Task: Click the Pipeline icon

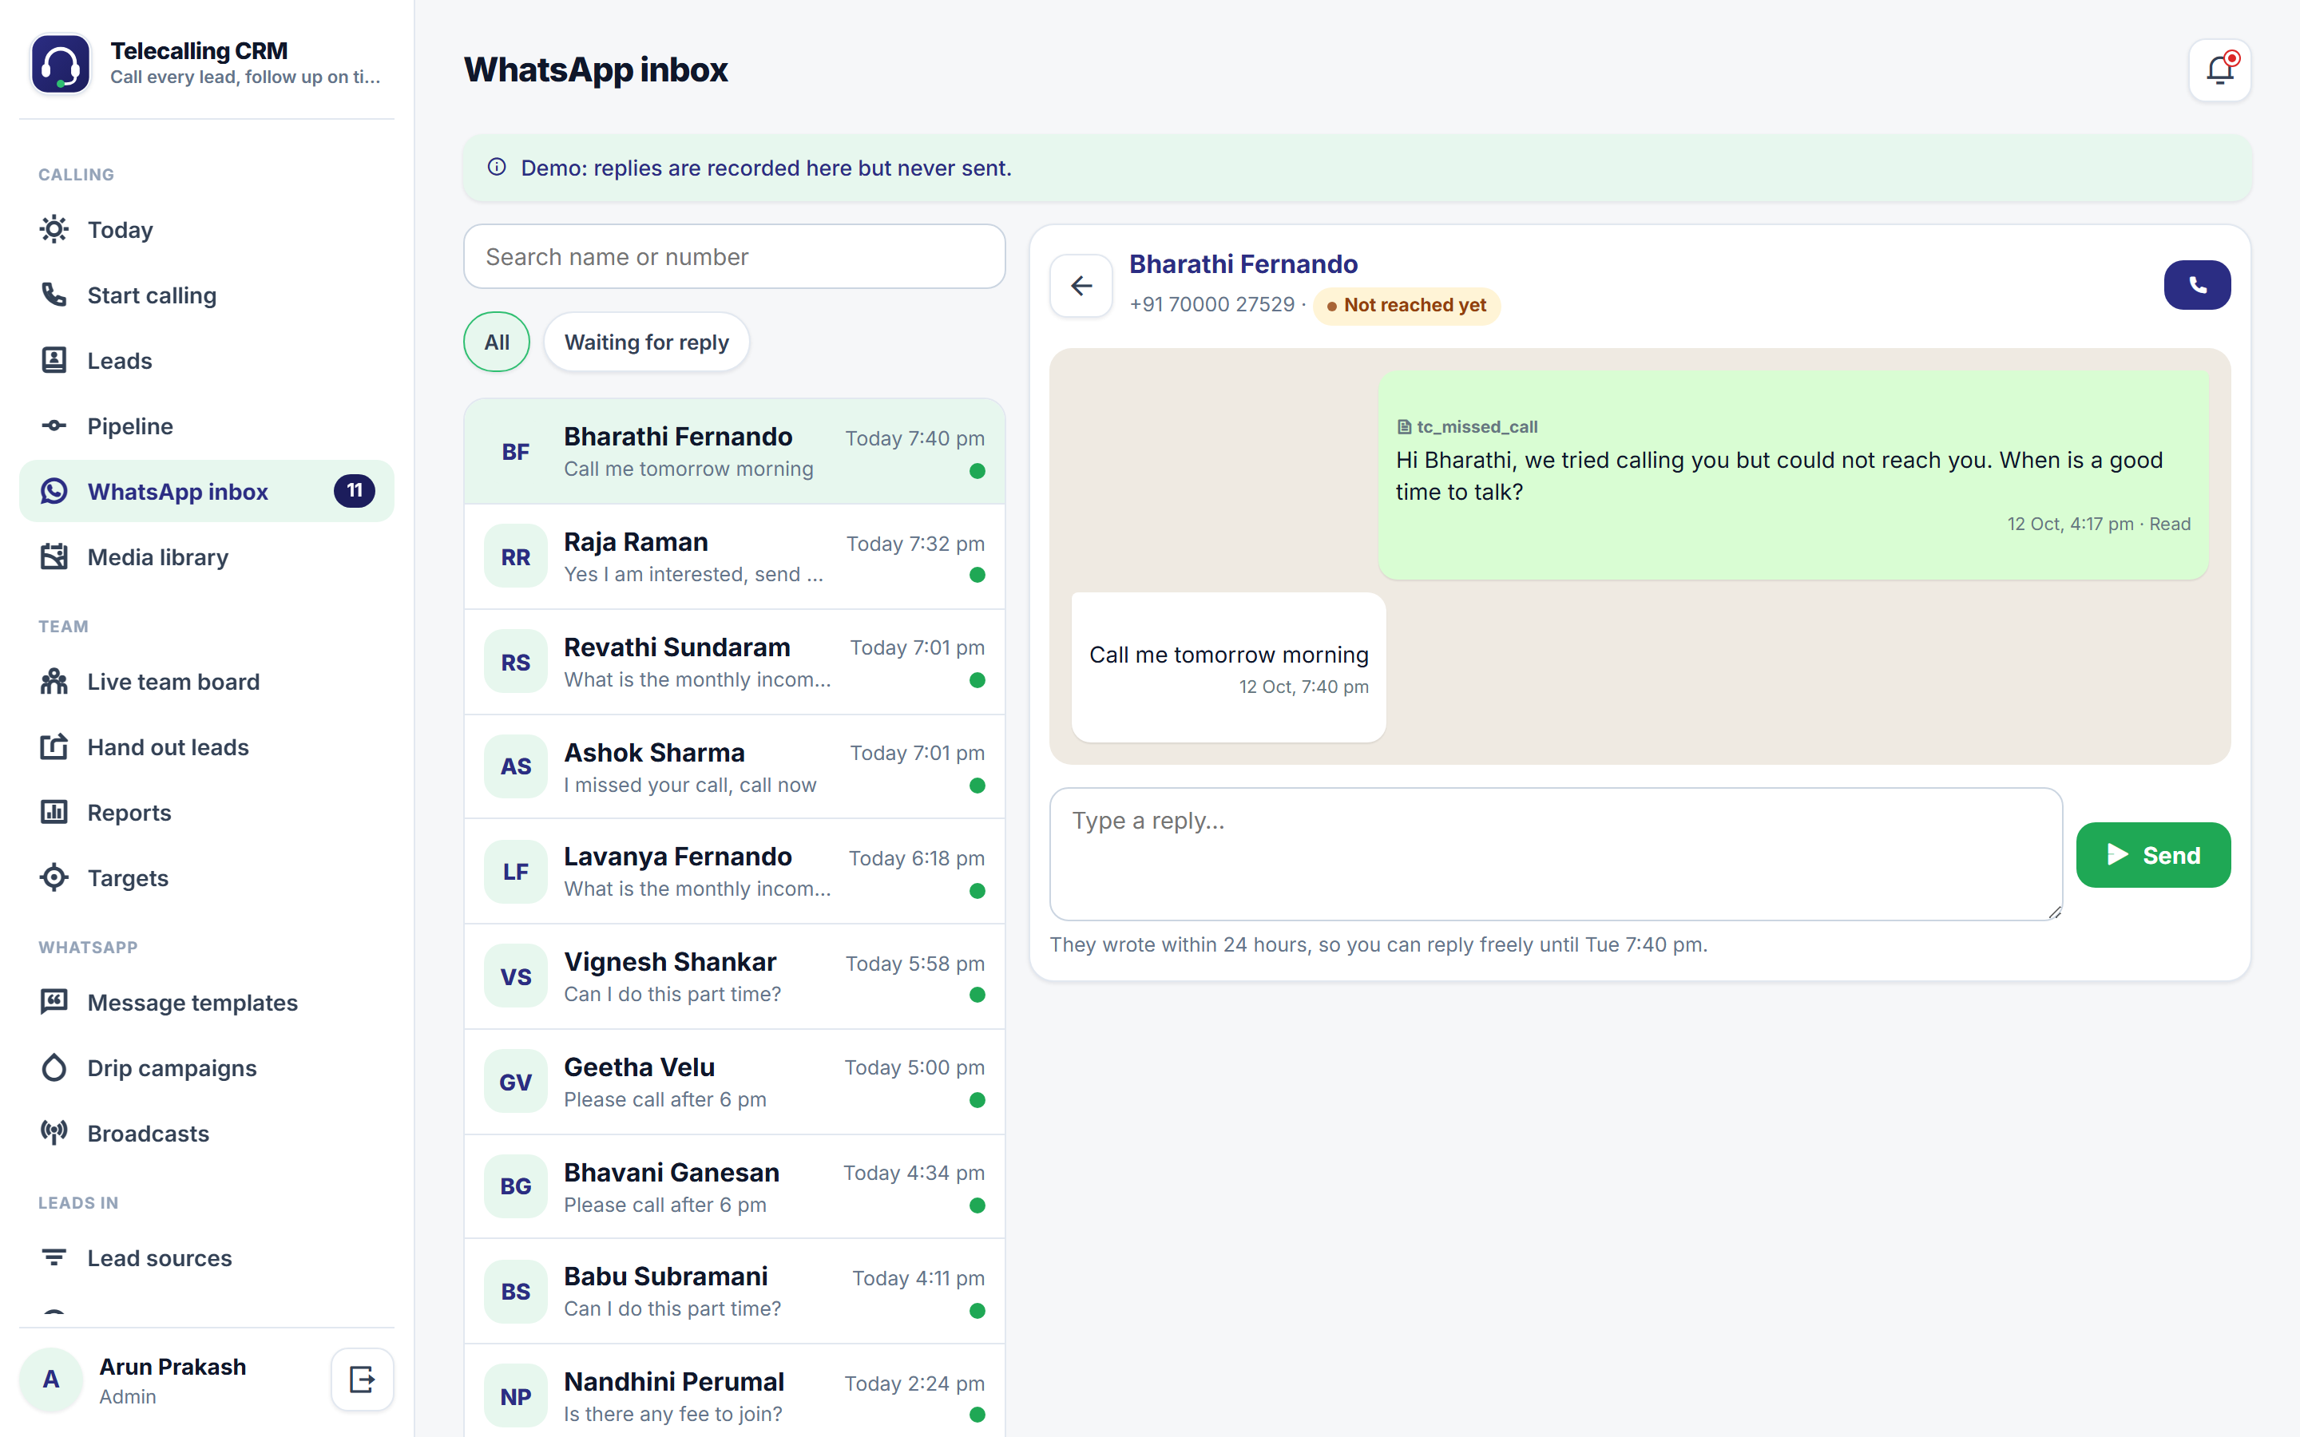Action: point(54,426)
